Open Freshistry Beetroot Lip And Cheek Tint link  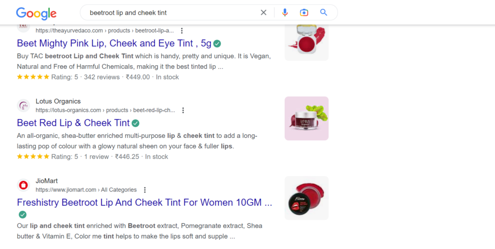pyautogui.click(x=144, y=202)
